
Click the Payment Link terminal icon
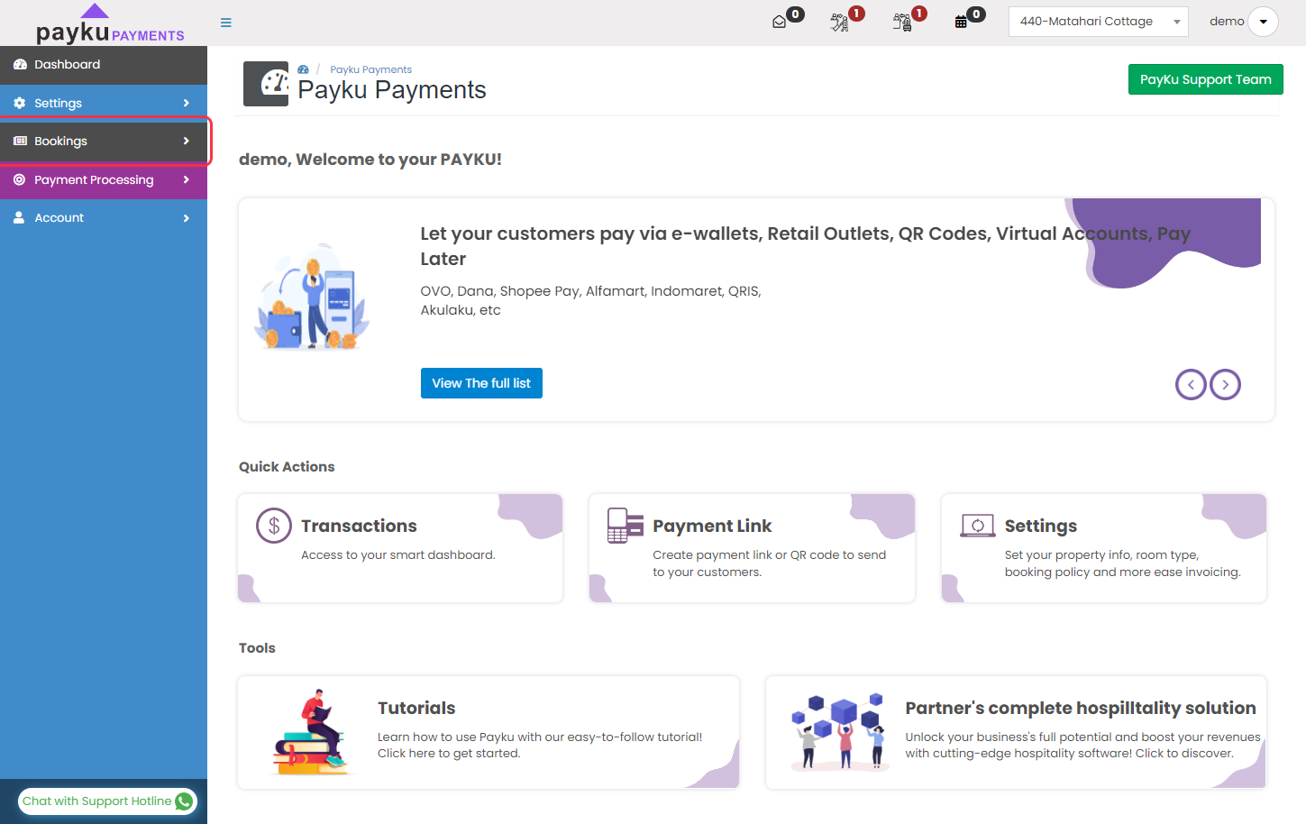626,526
